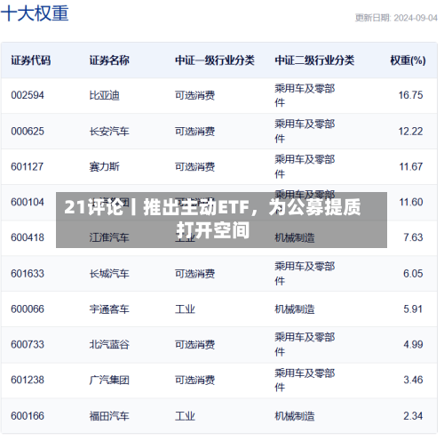The image size is (444, 441).
Task: Click 可选消费 in the 长城汽车 row
Action: [x=194, y=274]
